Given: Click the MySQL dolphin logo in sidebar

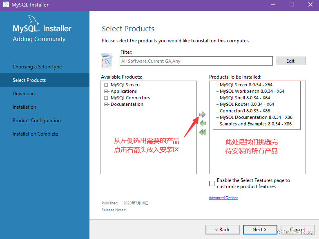Looking at the screenshot, I should click(x=33, y=20).
